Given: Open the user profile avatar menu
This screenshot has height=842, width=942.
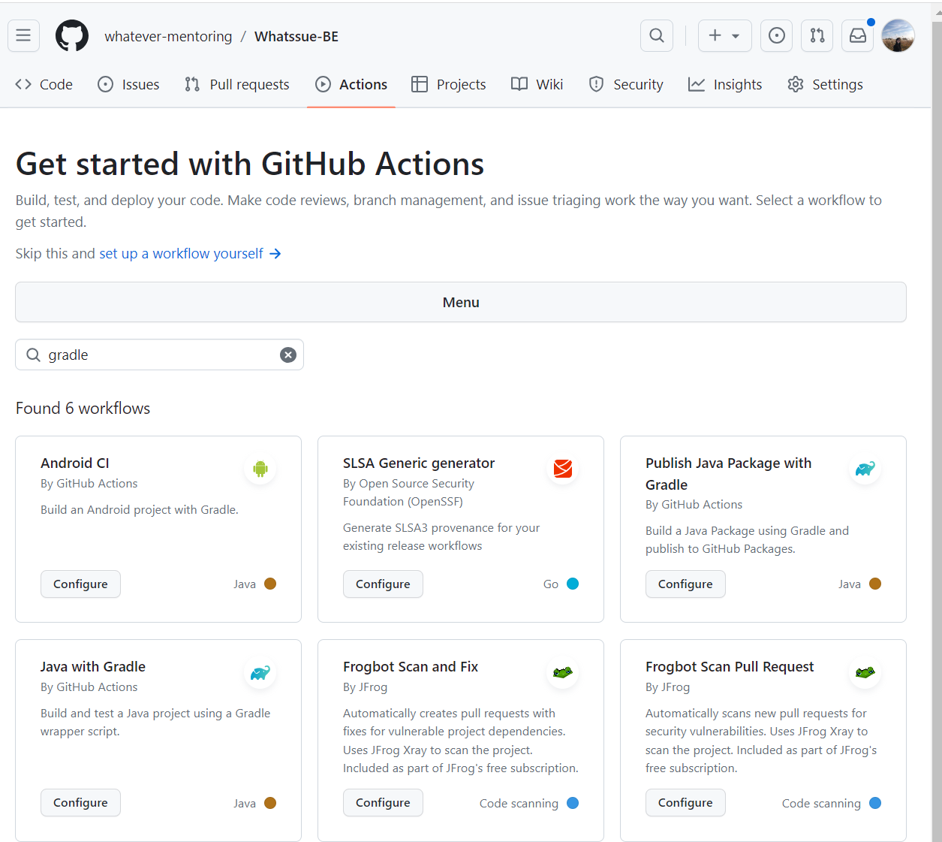Looking at the screenshot, I should point(898,35).
